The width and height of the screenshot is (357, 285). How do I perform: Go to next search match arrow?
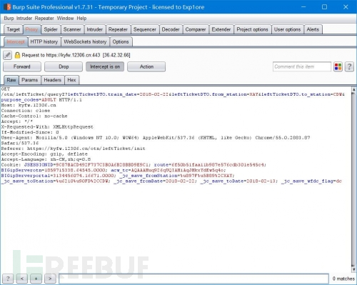(x=50, y=279)
